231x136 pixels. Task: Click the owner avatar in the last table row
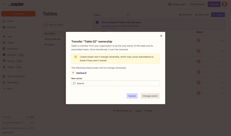pyautogui.click(x=199, y=93)
